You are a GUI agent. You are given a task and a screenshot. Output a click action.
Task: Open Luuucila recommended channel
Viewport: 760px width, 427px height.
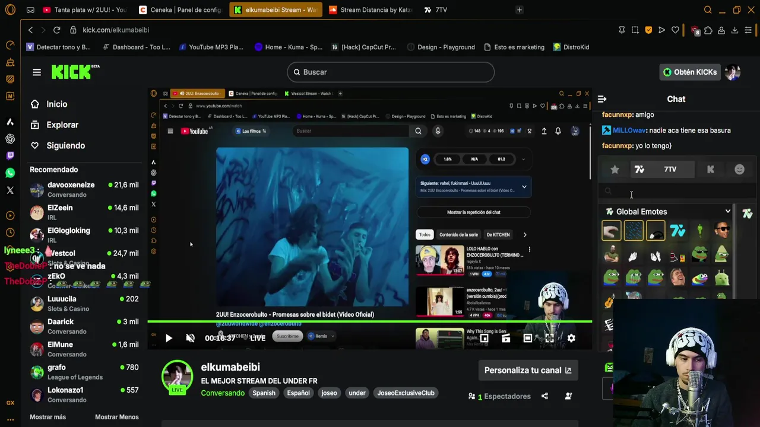point(84,304)
